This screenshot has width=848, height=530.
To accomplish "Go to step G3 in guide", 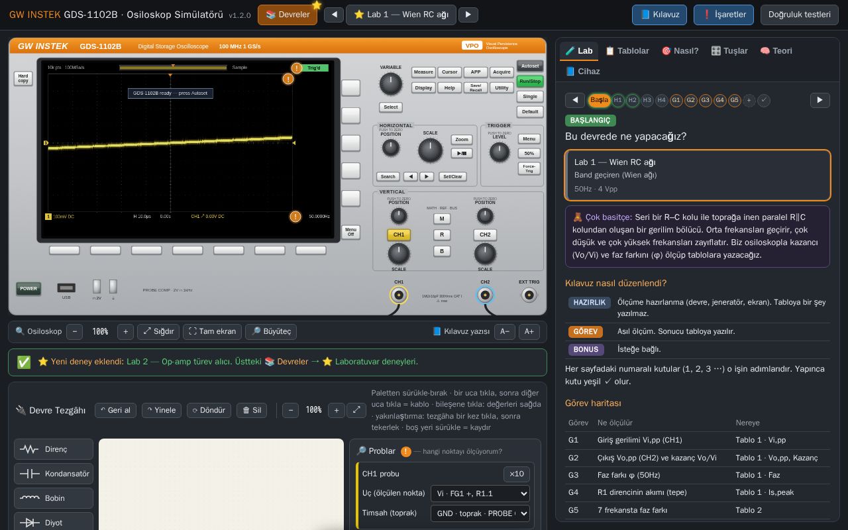I will (705, 100).
